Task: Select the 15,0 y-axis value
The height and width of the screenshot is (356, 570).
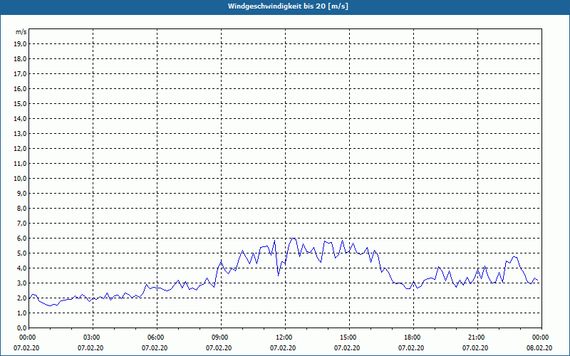Action: (20, 103)
